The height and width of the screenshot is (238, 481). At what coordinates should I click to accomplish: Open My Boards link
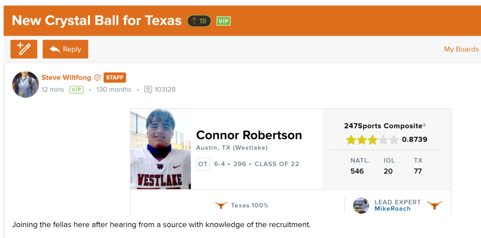[x=461, y=49]
